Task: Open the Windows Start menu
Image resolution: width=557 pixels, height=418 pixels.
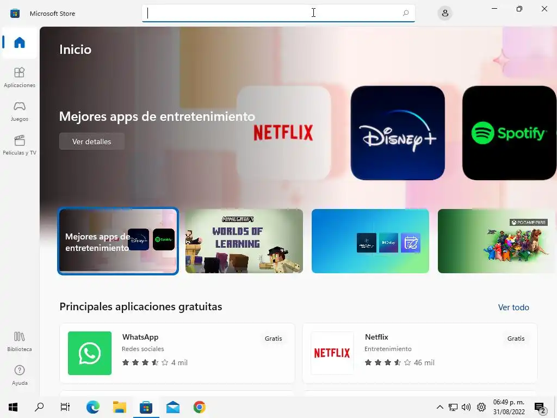Action: 13,407
